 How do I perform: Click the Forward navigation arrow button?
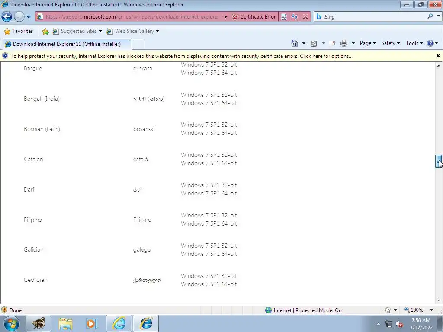(x=19, y=17)
